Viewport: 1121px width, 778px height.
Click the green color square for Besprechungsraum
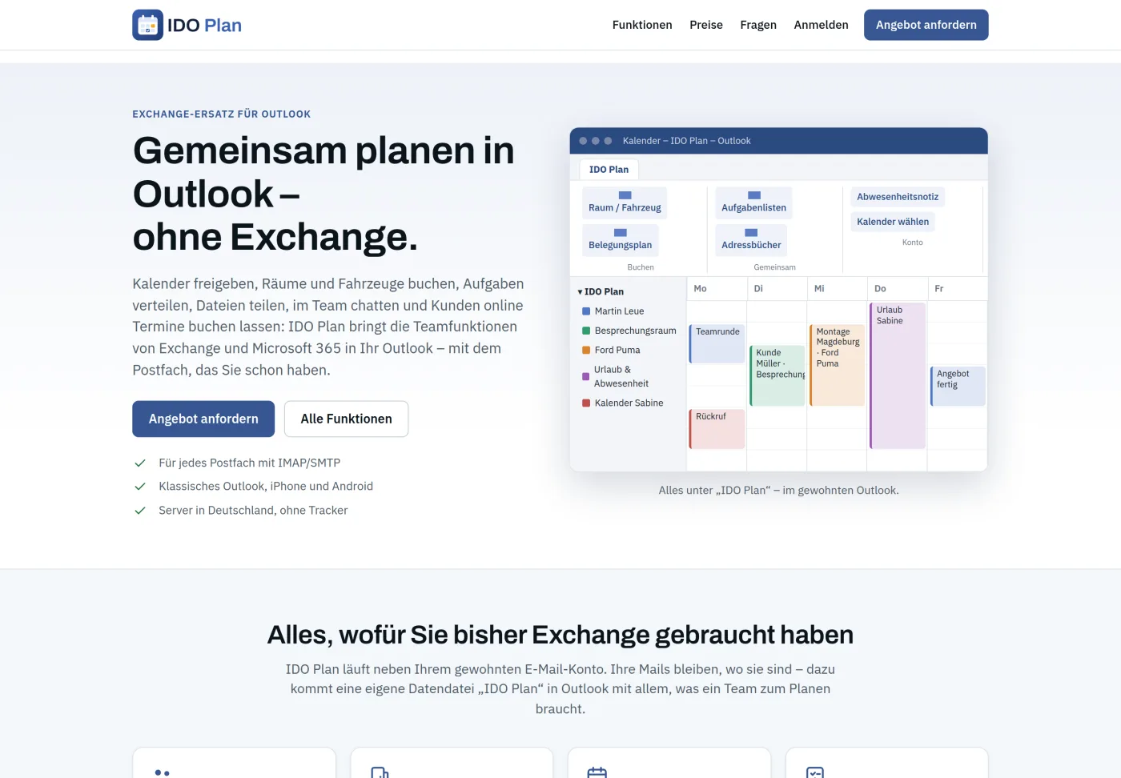(586, 331)
